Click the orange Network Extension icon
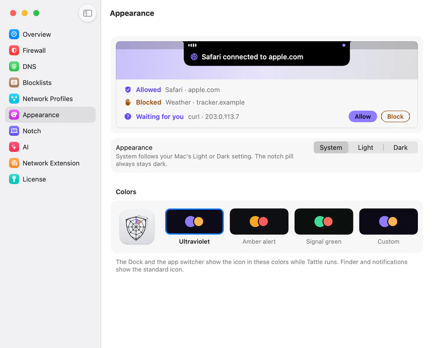433x348 pixels. (x=14, y=163)
